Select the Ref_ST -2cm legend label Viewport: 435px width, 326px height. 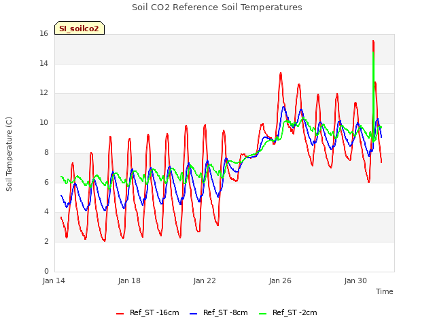click(x=294, y=312)
